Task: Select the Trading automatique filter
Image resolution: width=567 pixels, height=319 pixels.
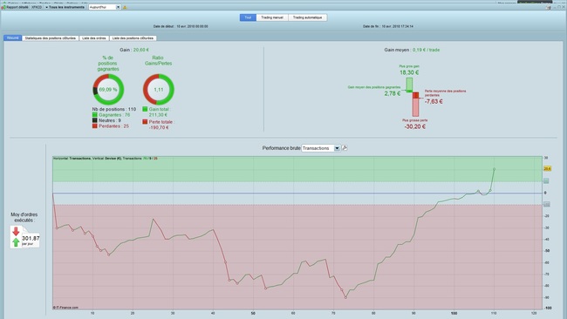Action: (x=307, y=17)
